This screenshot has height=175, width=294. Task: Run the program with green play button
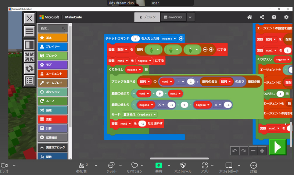pos(278,147)
